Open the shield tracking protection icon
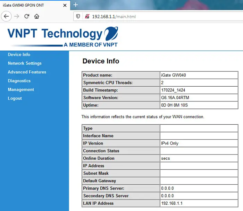Image resolution: width=243 pixels, height=211 pixels. click(78, 16)
